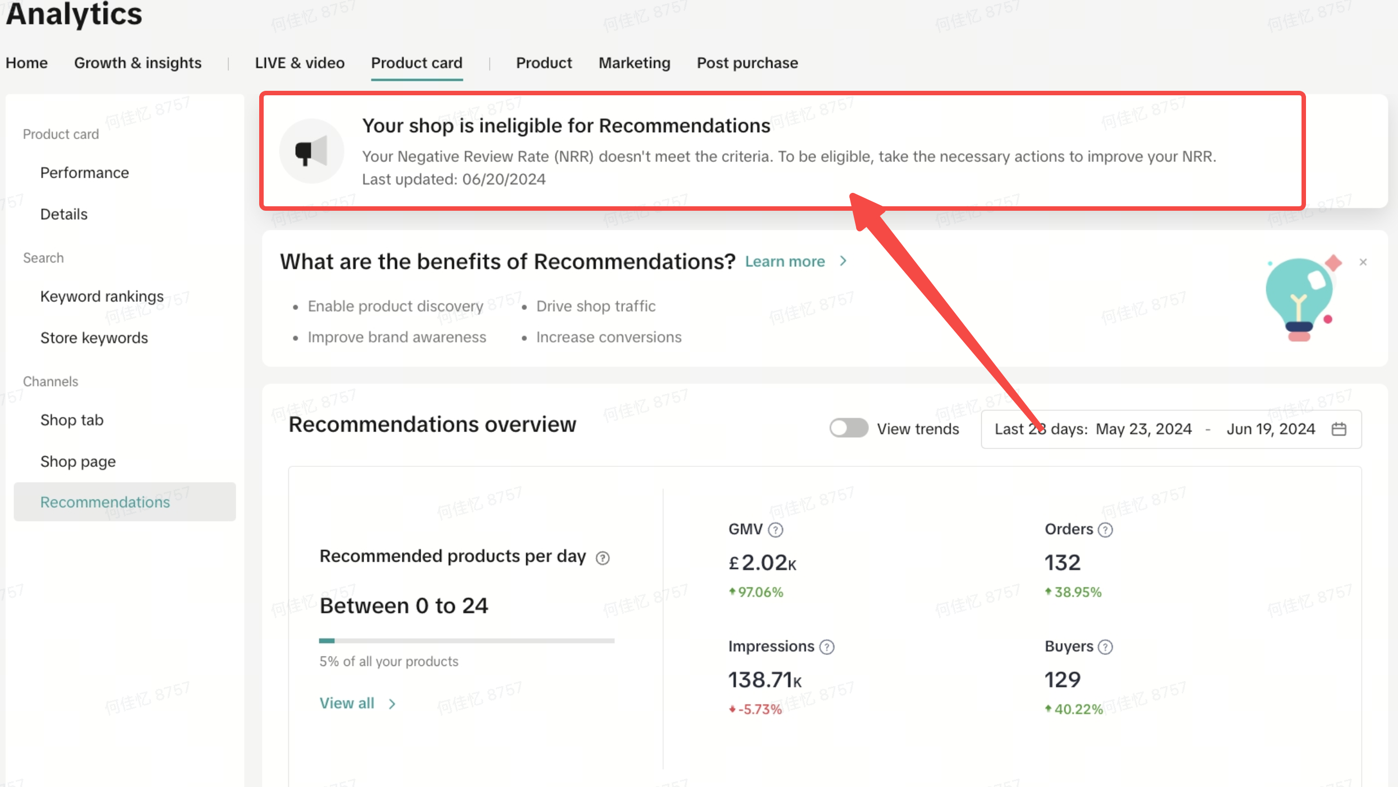
Task: Close the Recommendations benefits card
Action: click(x=1363, y=262)
